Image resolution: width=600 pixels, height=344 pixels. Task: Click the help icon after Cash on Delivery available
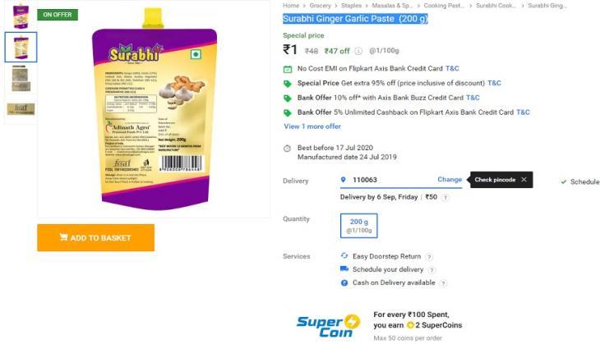[x=444, y=283]
